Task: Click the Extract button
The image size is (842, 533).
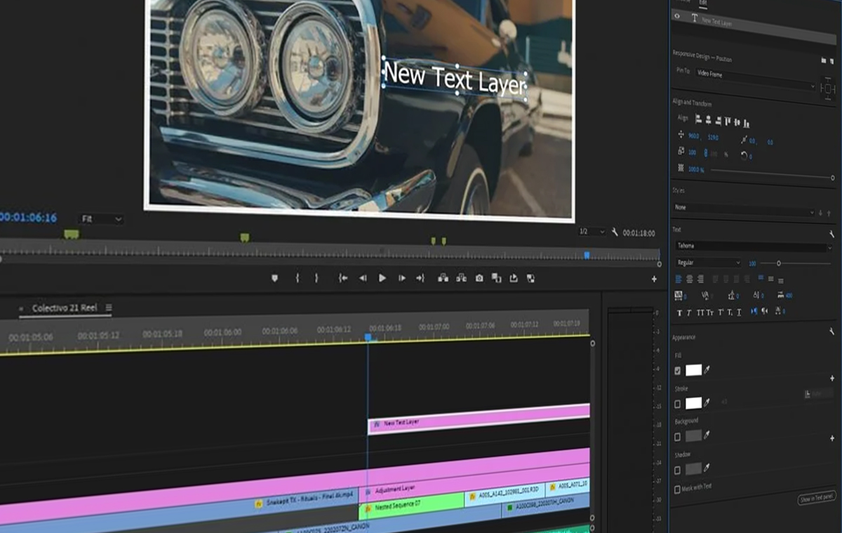Action: [461, 278]
